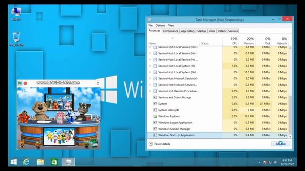
Task: Switch to the Services tab
Action: coord(233,31)
